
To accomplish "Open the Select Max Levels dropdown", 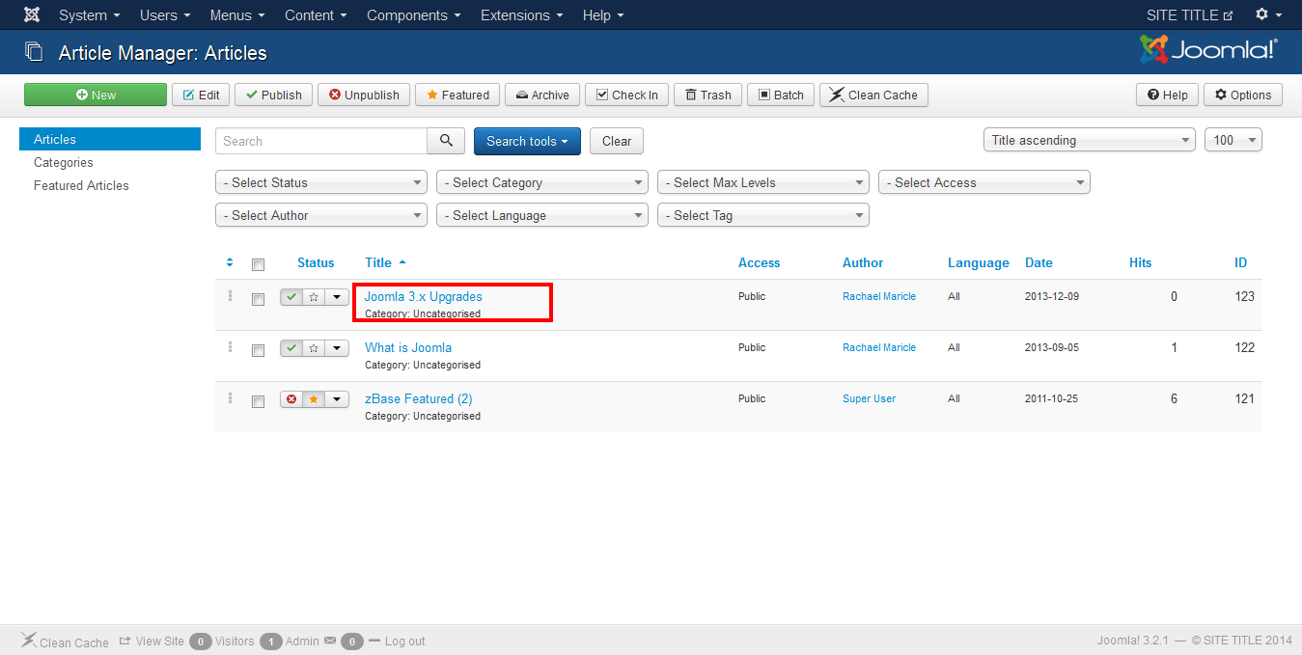I will [x=763, y=182].
